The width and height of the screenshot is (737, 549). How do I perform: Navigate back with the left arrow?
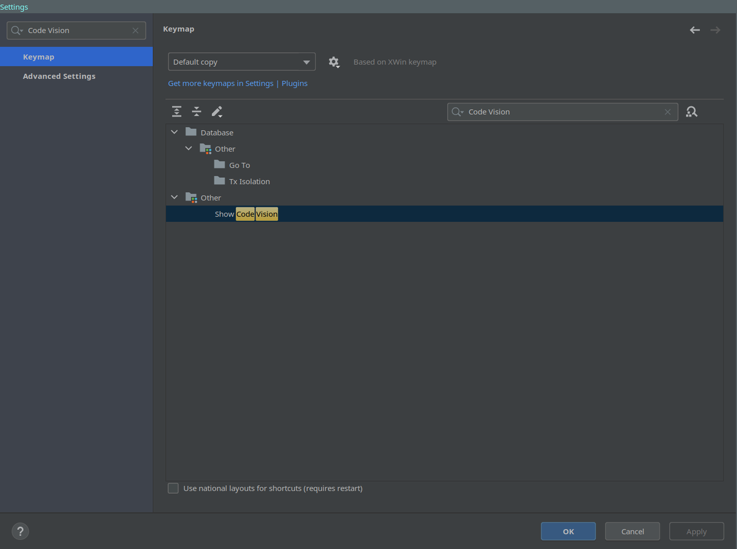coord(695,30)
